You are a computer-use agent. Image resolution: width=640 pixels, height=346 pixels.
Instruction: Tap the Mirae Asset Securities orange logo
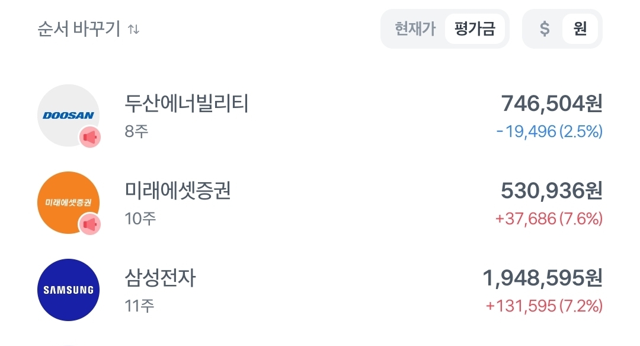68,202
